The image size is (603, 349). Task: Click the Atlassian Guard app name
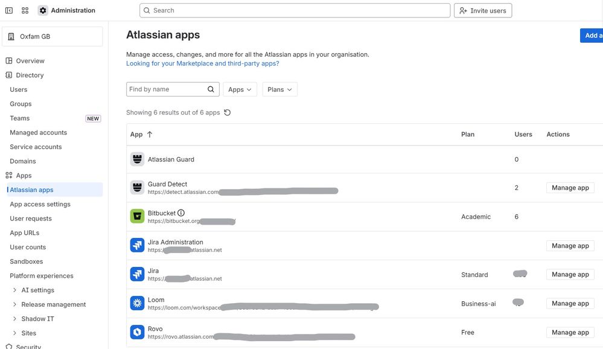171,159
